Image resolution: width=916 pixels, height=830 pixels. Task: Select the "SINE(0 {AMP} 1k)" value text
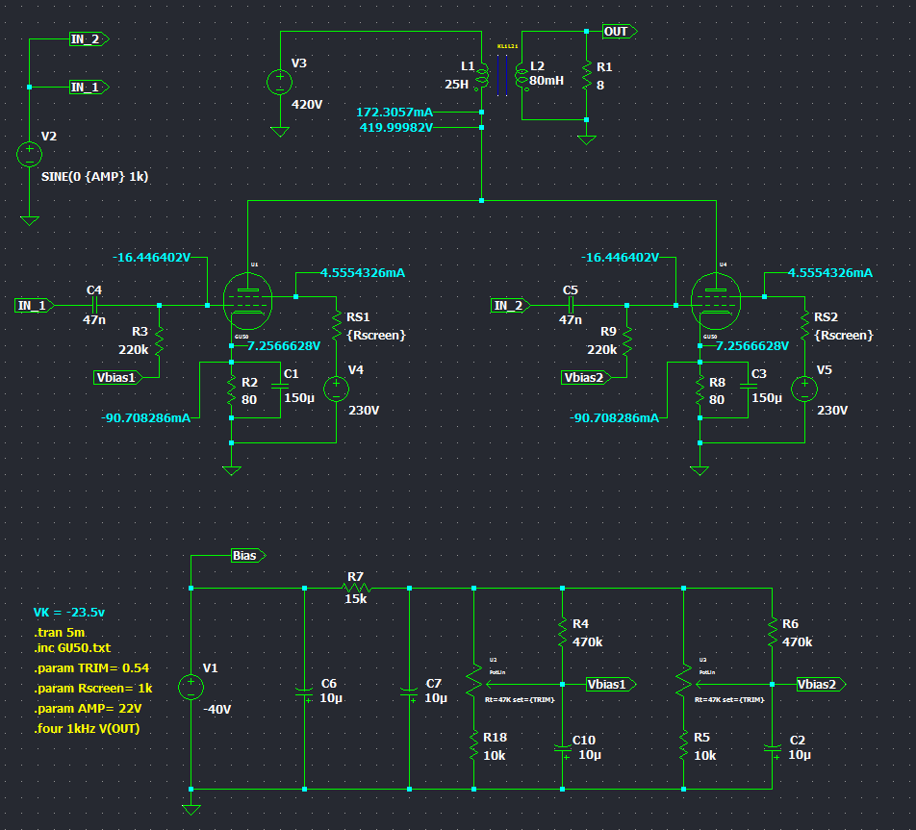click(94, 177)
